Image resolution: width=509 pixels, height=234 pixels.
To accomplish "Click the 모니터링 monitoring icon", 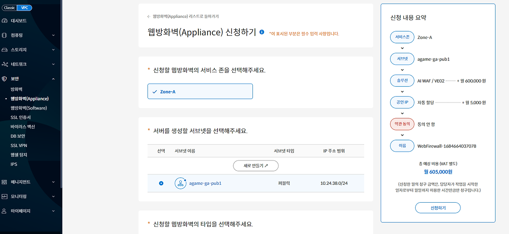I will (5, 196).
